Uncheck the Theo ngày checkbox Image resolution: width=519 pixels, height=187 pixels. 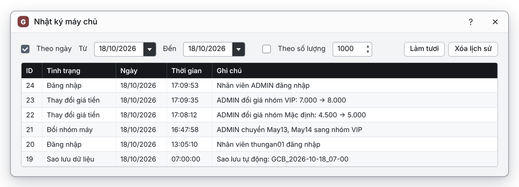(x=25, y=49)
